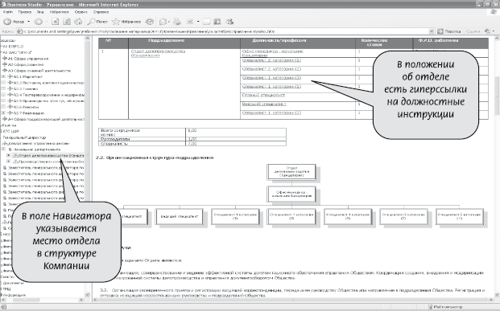Stop page loading with the Stop icon
The image size is (500, 311).
tap(56, 22)
